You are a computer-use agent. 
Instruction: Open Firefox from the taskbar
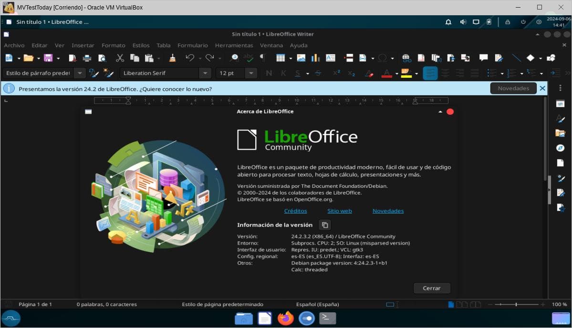coord(286,318)
